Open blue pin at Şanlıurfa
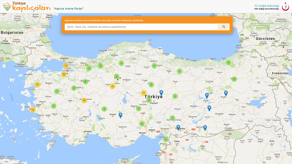292x164 pixels. coord(205,128)
